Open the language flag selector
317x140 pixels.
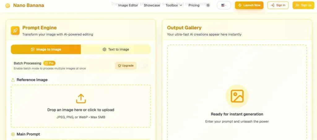pos(224,6)
